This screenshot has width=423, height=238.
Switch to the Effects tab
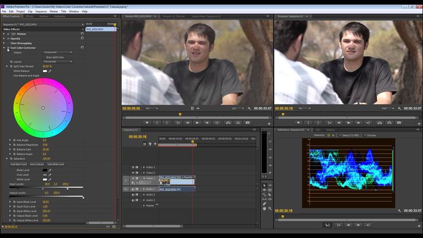click(x=29, y=17)
